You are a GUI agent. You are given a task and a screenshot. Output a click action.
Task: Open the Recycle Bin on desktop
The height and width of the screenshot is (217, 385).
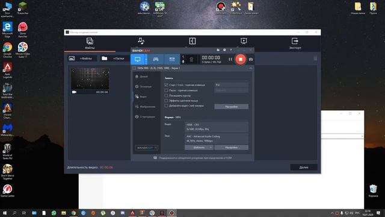[373, 190]
